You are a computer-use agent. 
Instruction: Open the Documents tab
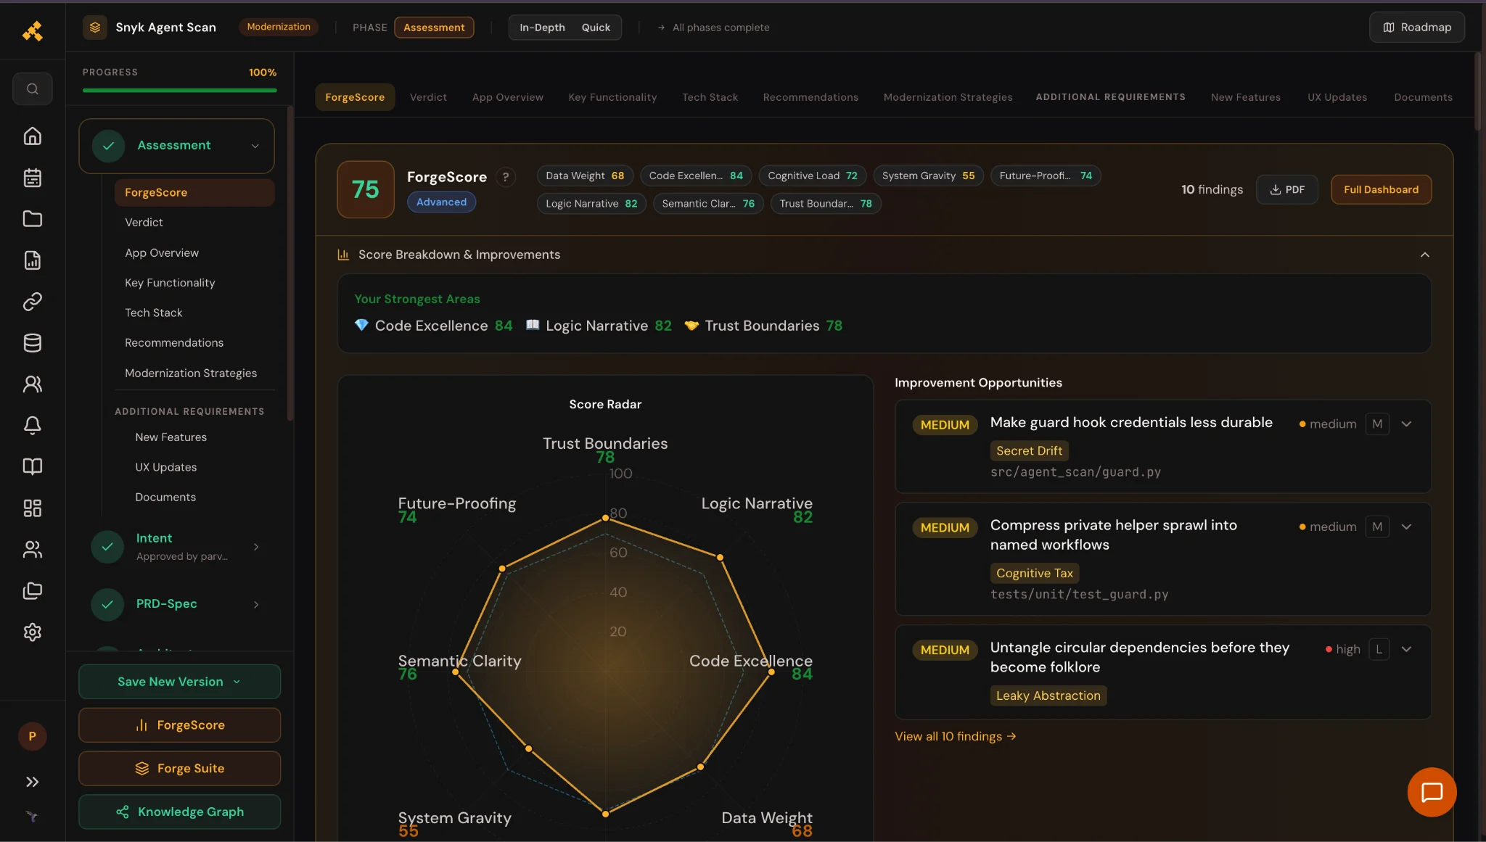[x=1423, y=97]
